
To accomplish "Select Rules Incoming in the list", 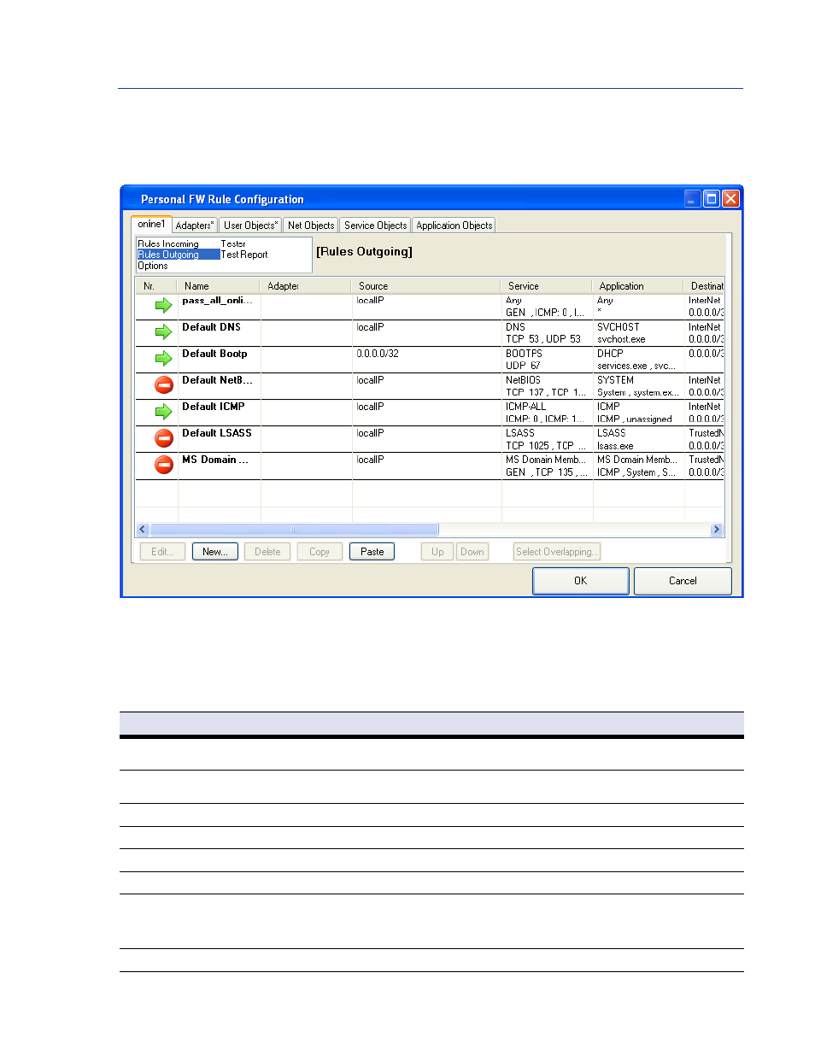I will click(168, 244).
